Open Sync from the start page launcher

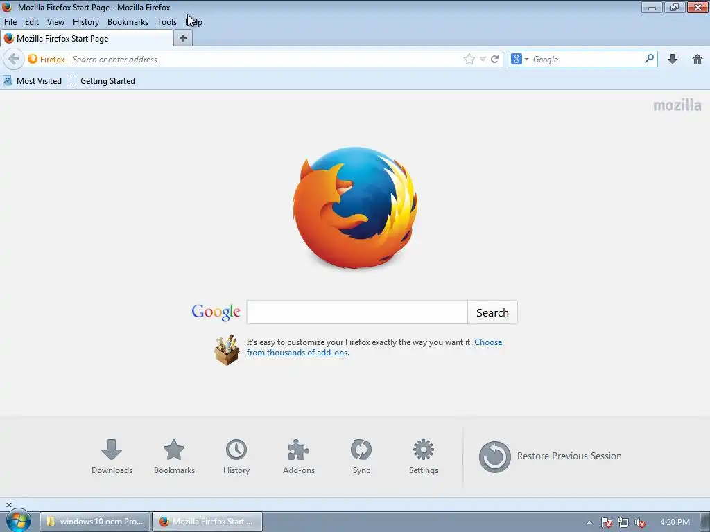coord(361,456)
